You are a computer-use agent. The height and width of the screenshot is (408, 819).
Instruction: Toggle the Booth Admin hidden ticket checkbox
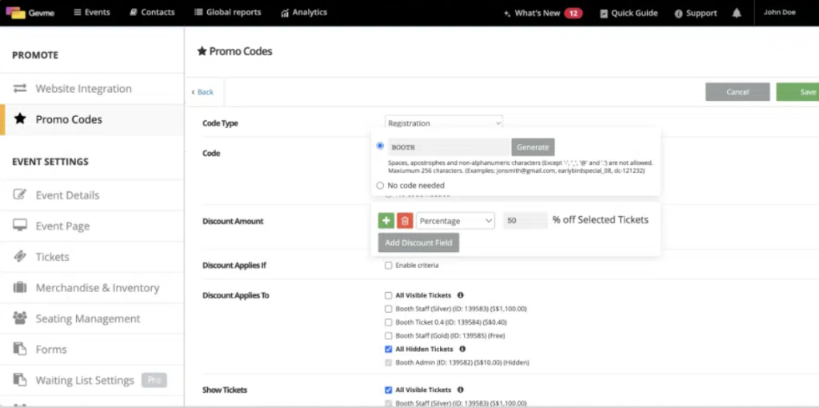click(x=388, y=362)
